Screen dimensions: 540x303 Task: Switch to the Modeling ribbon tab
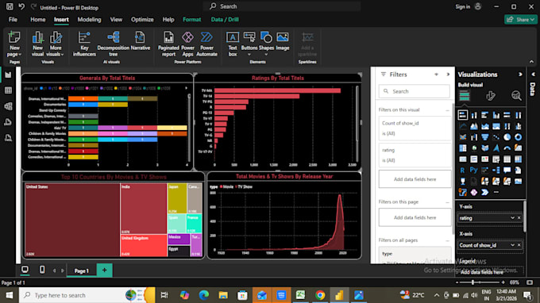tap(89, 20)
